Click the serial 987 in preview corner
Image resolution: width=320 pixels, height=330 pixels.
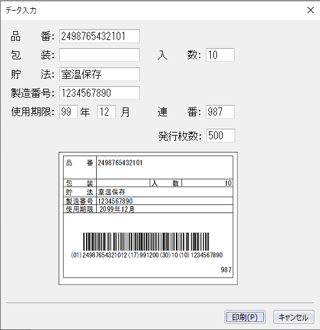[x=226, y=269]
